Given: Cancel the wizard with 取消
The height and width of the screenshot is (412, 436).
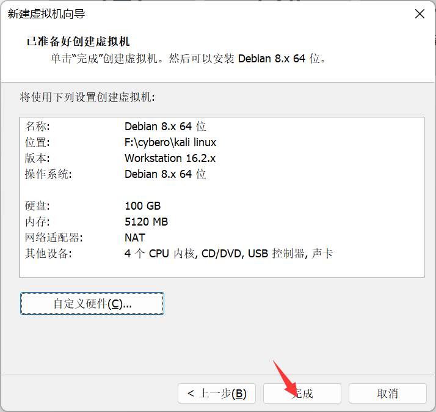Looking at the screenshot, I should click(387, 393).
